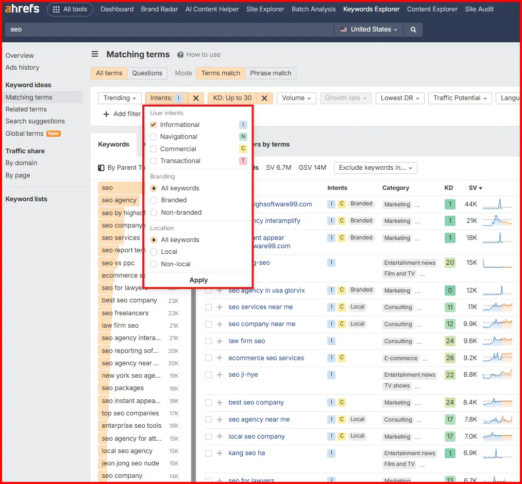Viewport: 522px width, 484px height.
Task: Switch to the Questions tab
Action: [147, 73]
